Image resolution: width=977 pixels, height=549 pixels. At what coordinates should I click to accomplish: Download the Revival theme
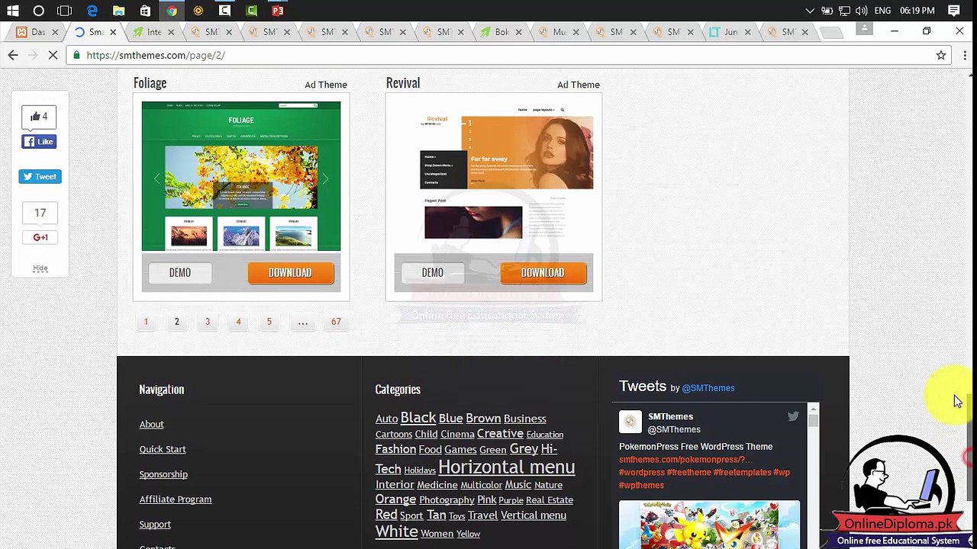[x=543, y=272]
